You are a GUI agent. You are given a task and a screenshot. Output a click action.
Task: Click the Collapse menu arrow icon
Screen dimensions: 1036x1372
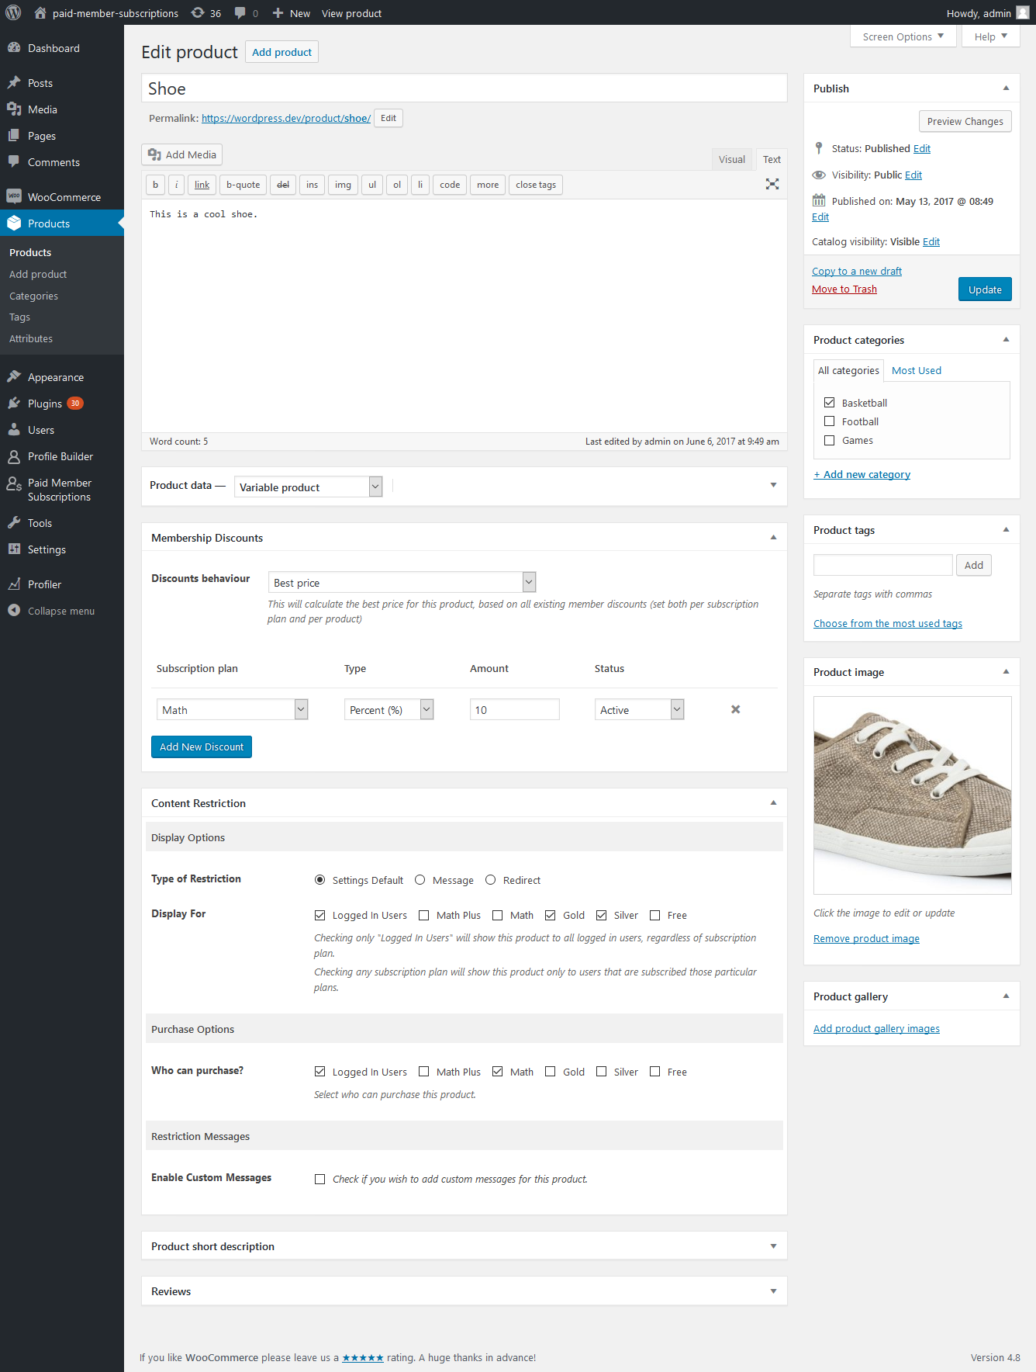tap(14, 611)
